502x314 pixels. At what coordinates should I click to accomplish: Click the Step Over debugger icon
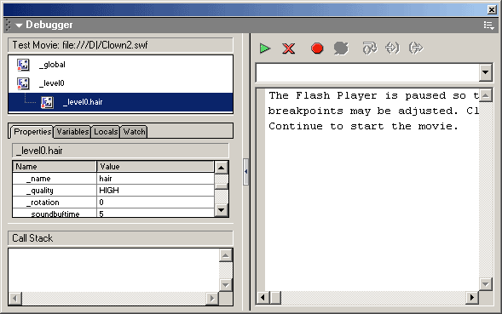[369, 49]
